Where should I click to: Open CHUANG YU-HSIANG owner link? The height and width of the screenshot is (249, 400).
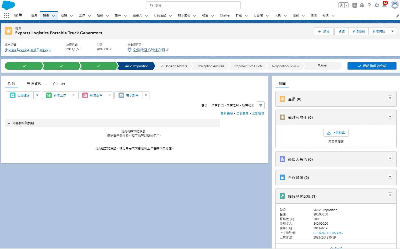[x=149, y=50]
